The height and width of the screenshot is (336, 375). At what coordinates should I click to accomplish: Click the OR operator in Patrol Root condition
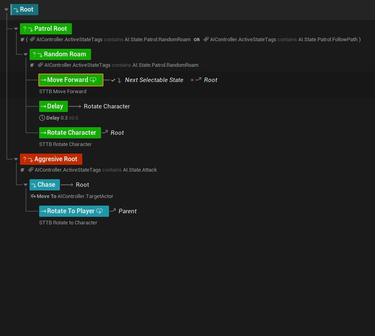point(196,40)
